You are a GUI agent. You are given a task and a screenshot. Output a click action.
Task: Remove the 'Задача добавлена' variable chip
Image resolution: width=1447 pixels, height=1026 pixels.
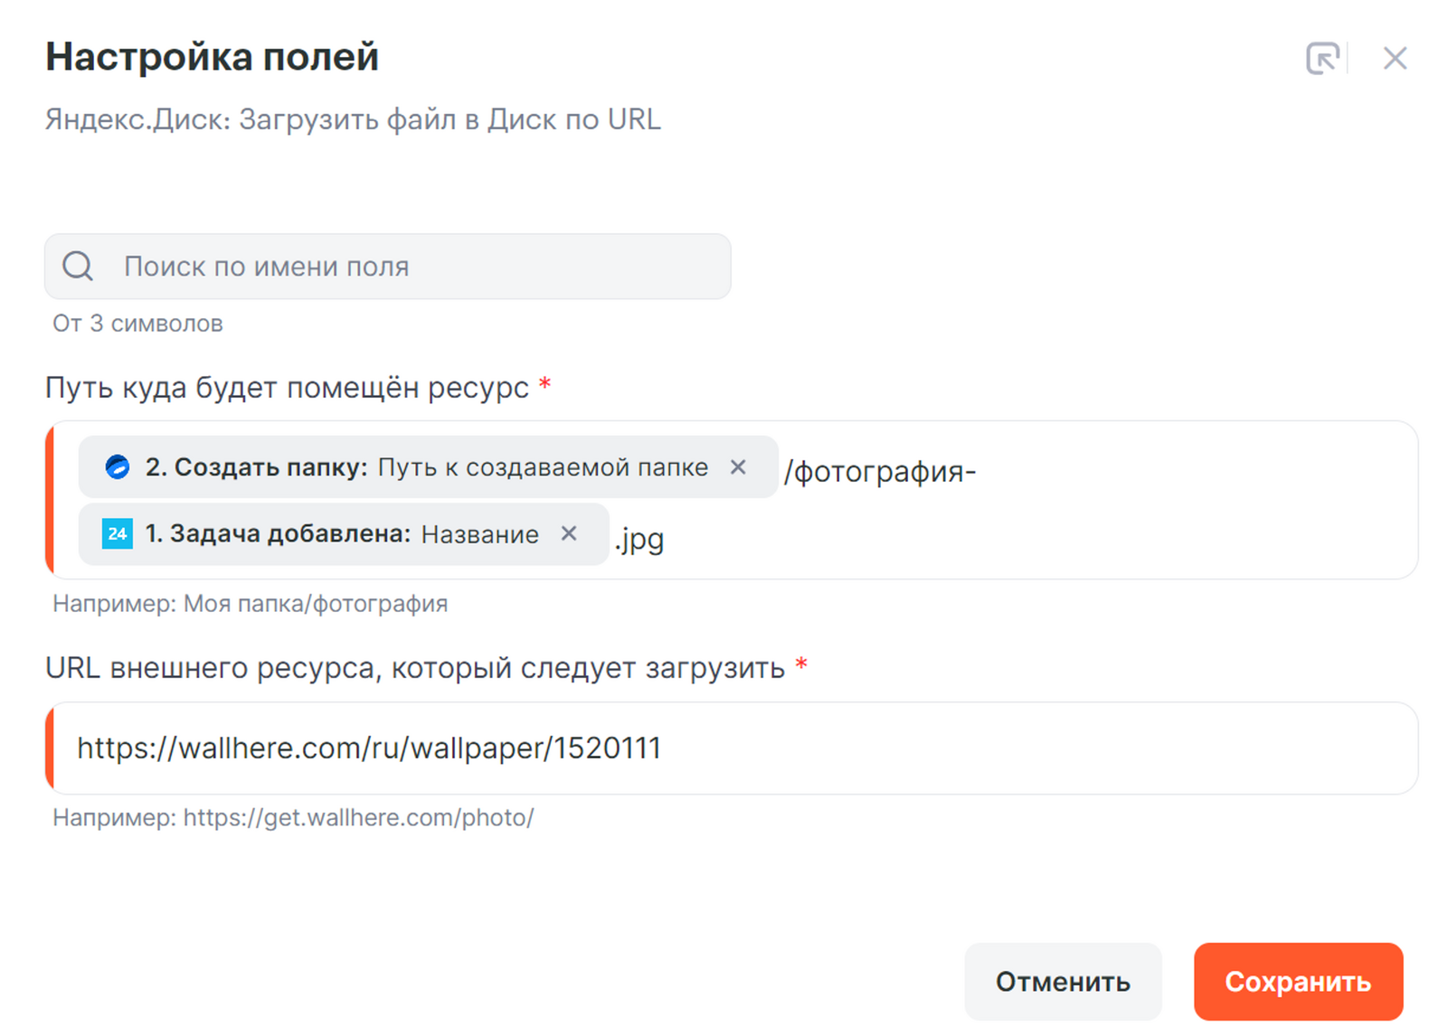(x=569, y=534)
